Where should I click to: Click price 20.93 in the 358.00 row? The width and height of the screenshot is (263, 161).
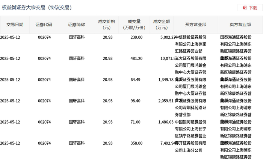coord(108,143)
